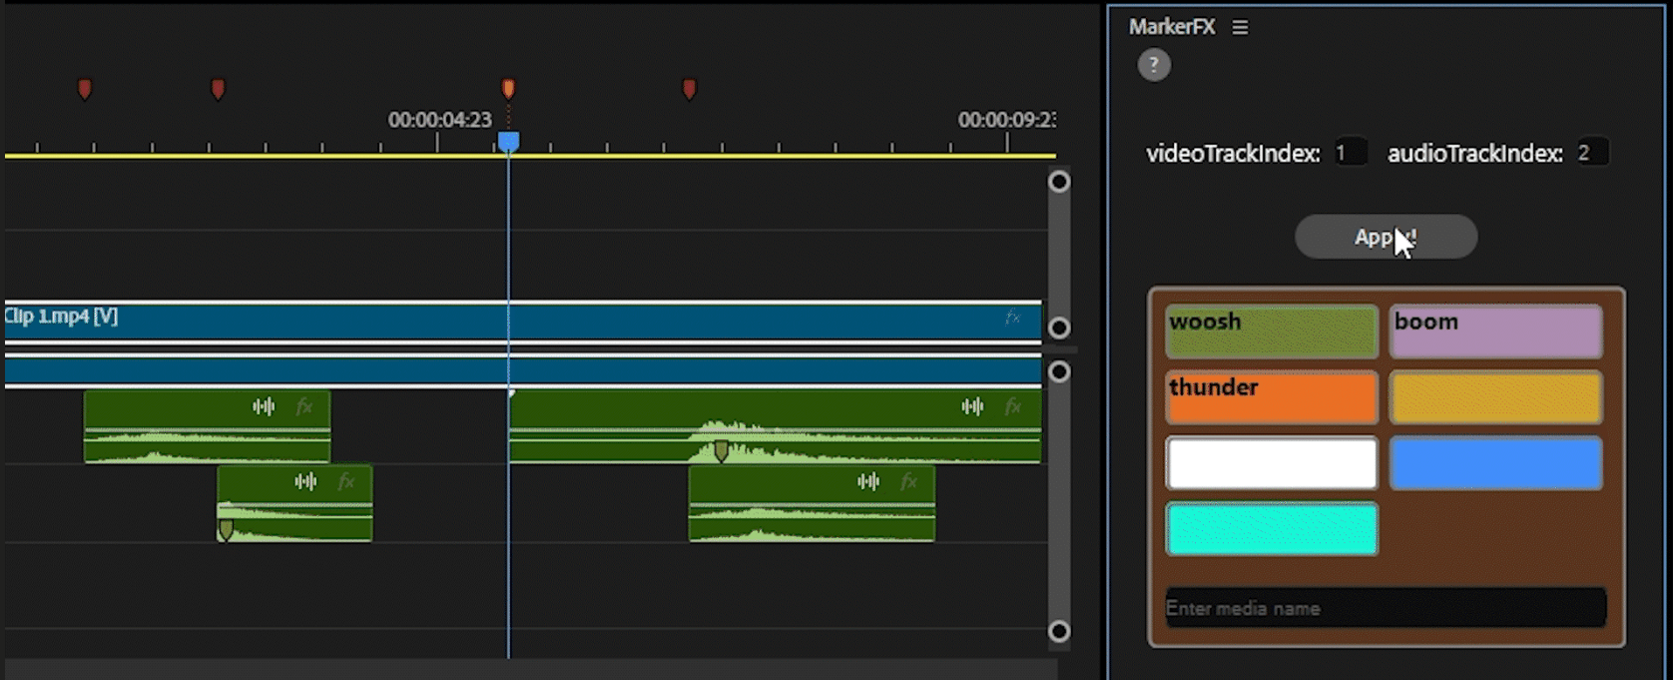The image size is (1673, 680).
Task: Click the rightmost red timeline marker
Action: [x=689, y=90]
